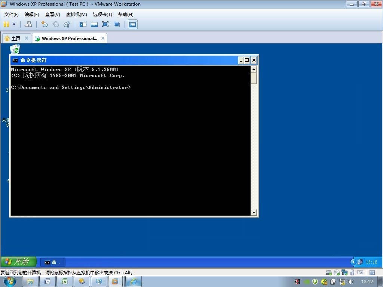This screenshot has height=287, width=383.
Task: Open the yellow book app on the host taskbar
Action: point(82,282)
